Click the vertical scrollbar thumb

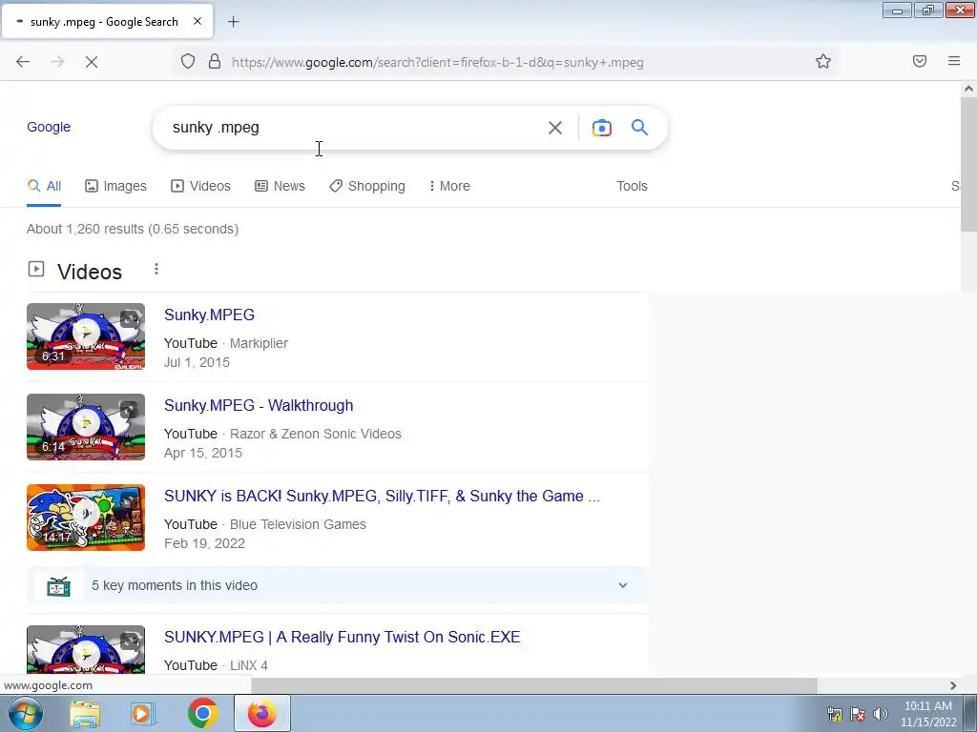click(x=968, y=164)
